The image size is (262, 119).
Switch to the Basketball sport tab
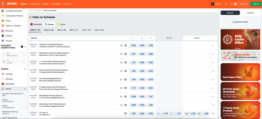coord(36,24)
